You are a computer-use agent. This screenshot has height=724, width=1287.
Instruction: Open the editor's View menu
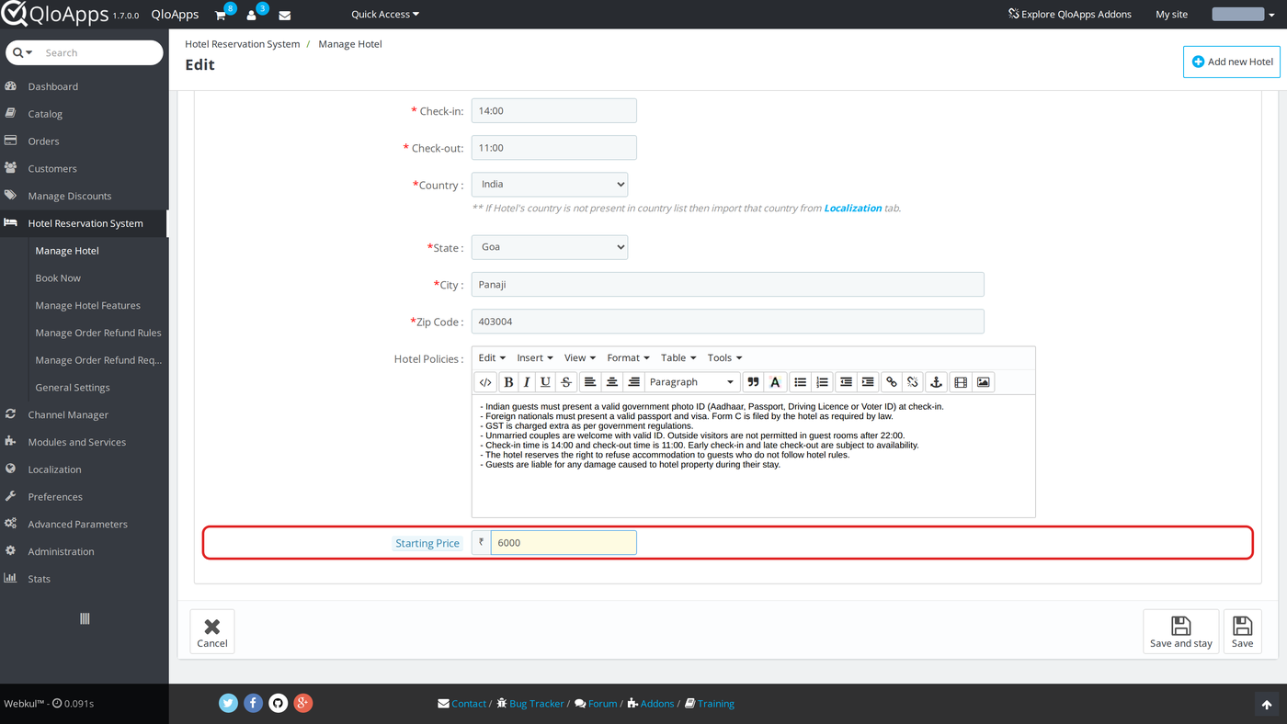click(x=580, y=358)
